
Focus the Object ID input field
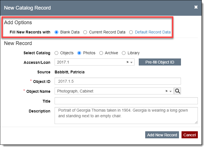click(118, 81)
